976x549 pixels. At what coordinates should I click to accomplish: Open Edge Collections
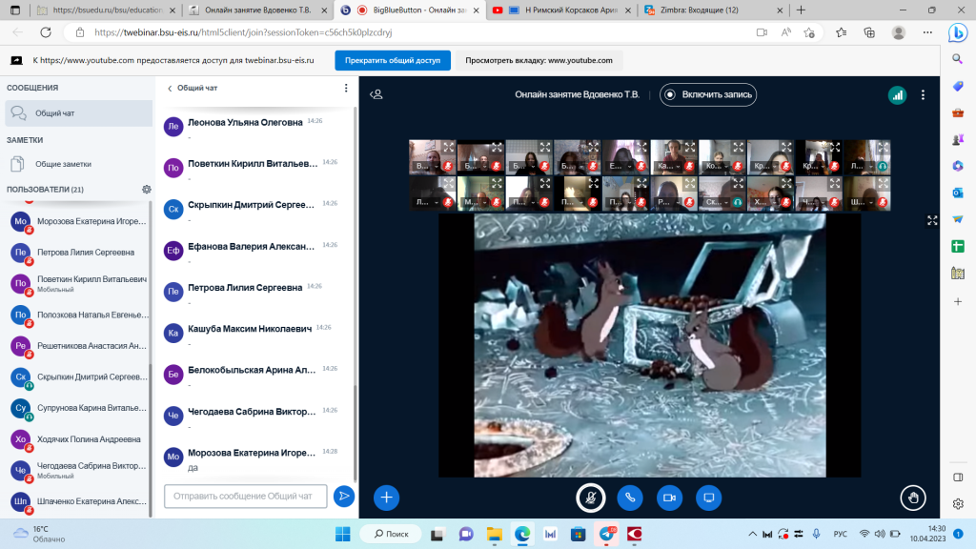click(x=869, y=32)
